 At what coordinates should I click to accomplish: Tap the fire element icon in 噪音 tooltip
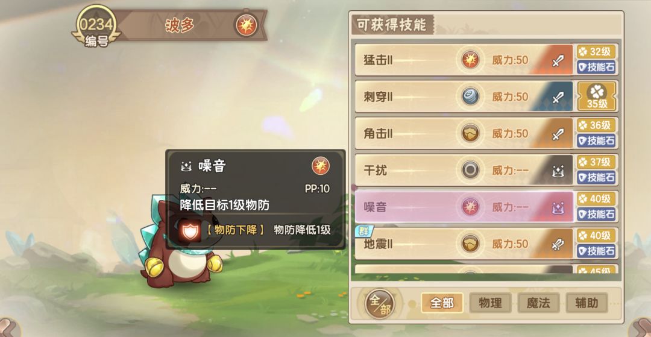click(x=321, y=166)
